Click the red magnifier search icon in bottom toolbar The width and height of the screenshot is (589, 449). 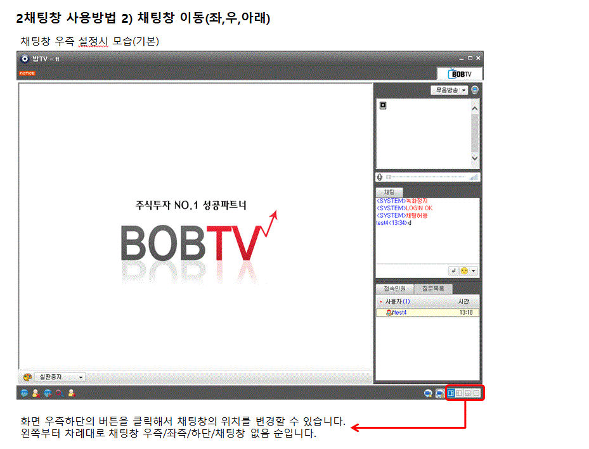(x=60, y=393)
